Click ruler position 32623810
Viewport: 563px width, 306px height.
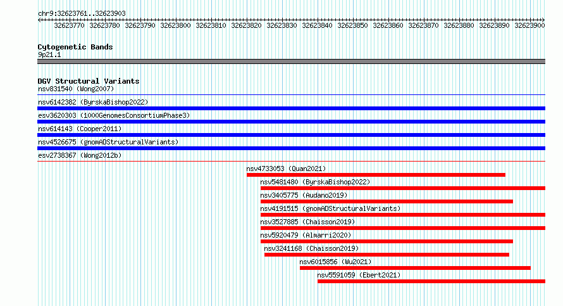(211, 25)
